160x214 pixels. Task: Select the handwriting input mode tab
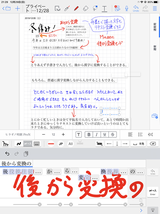[19, 144]
